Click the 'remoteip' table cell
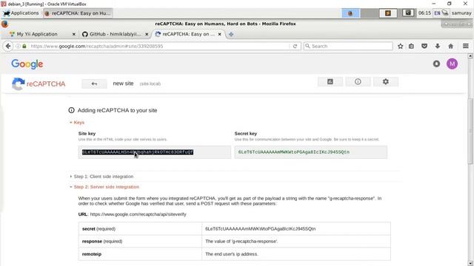This screenshot has height=266, width=474. click(x=140, y=254)
